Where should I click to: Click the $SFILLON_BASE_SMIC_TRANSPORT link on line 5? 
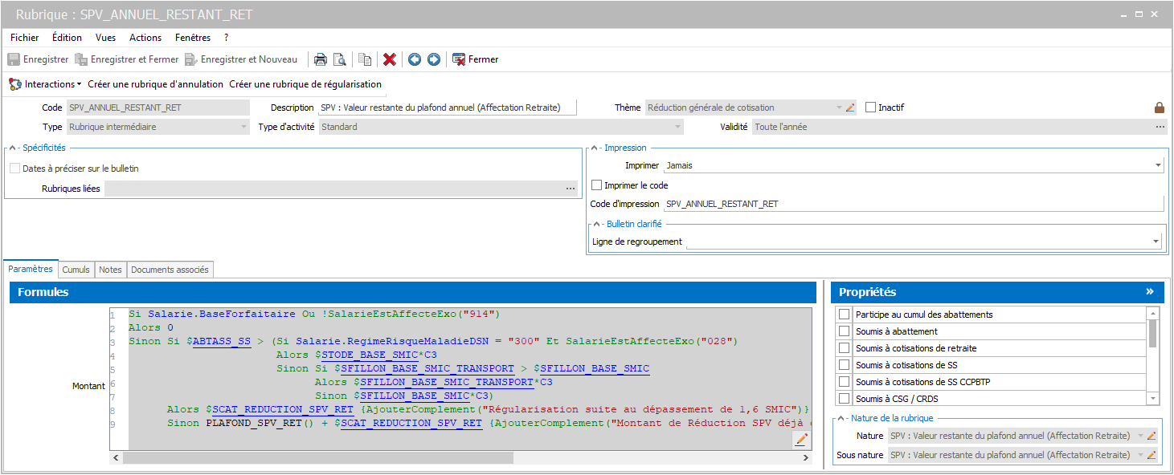click(x=427, y=368)
